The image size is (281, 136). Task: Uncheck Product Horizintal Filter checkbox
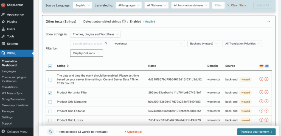point(50,93)
